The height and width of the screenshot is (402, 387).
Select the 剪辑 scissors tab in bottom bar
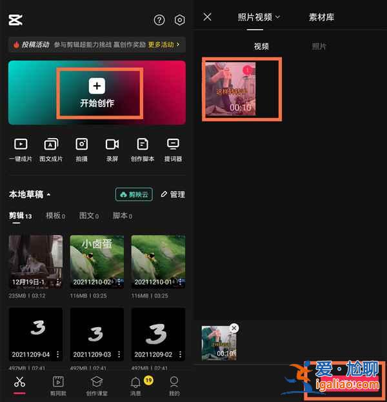(19, 385)
